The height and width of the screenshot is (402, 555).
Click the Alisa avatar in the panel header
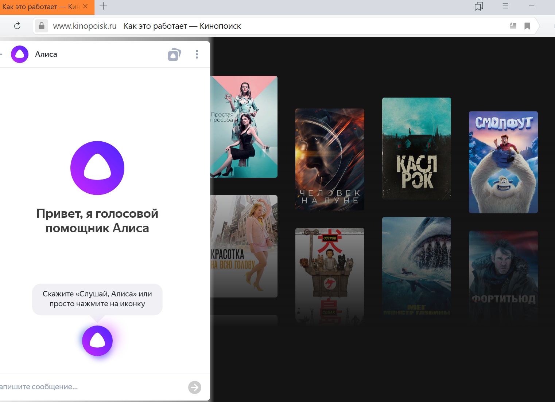[x=20, y=54]
